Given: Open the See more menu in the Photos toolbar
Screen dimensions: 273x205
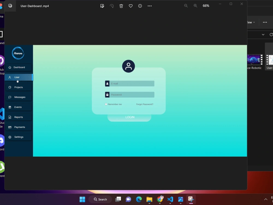Looking at the screenshot, I should click(x=149, y=6).
